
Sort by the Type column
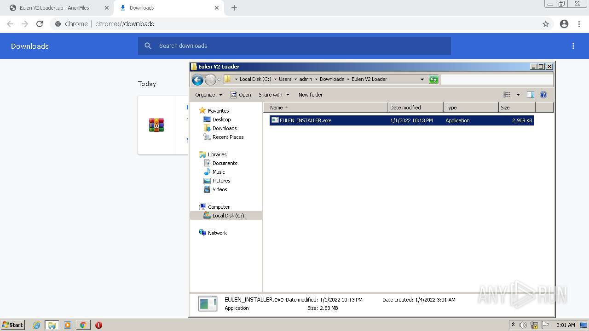point(471,108)
